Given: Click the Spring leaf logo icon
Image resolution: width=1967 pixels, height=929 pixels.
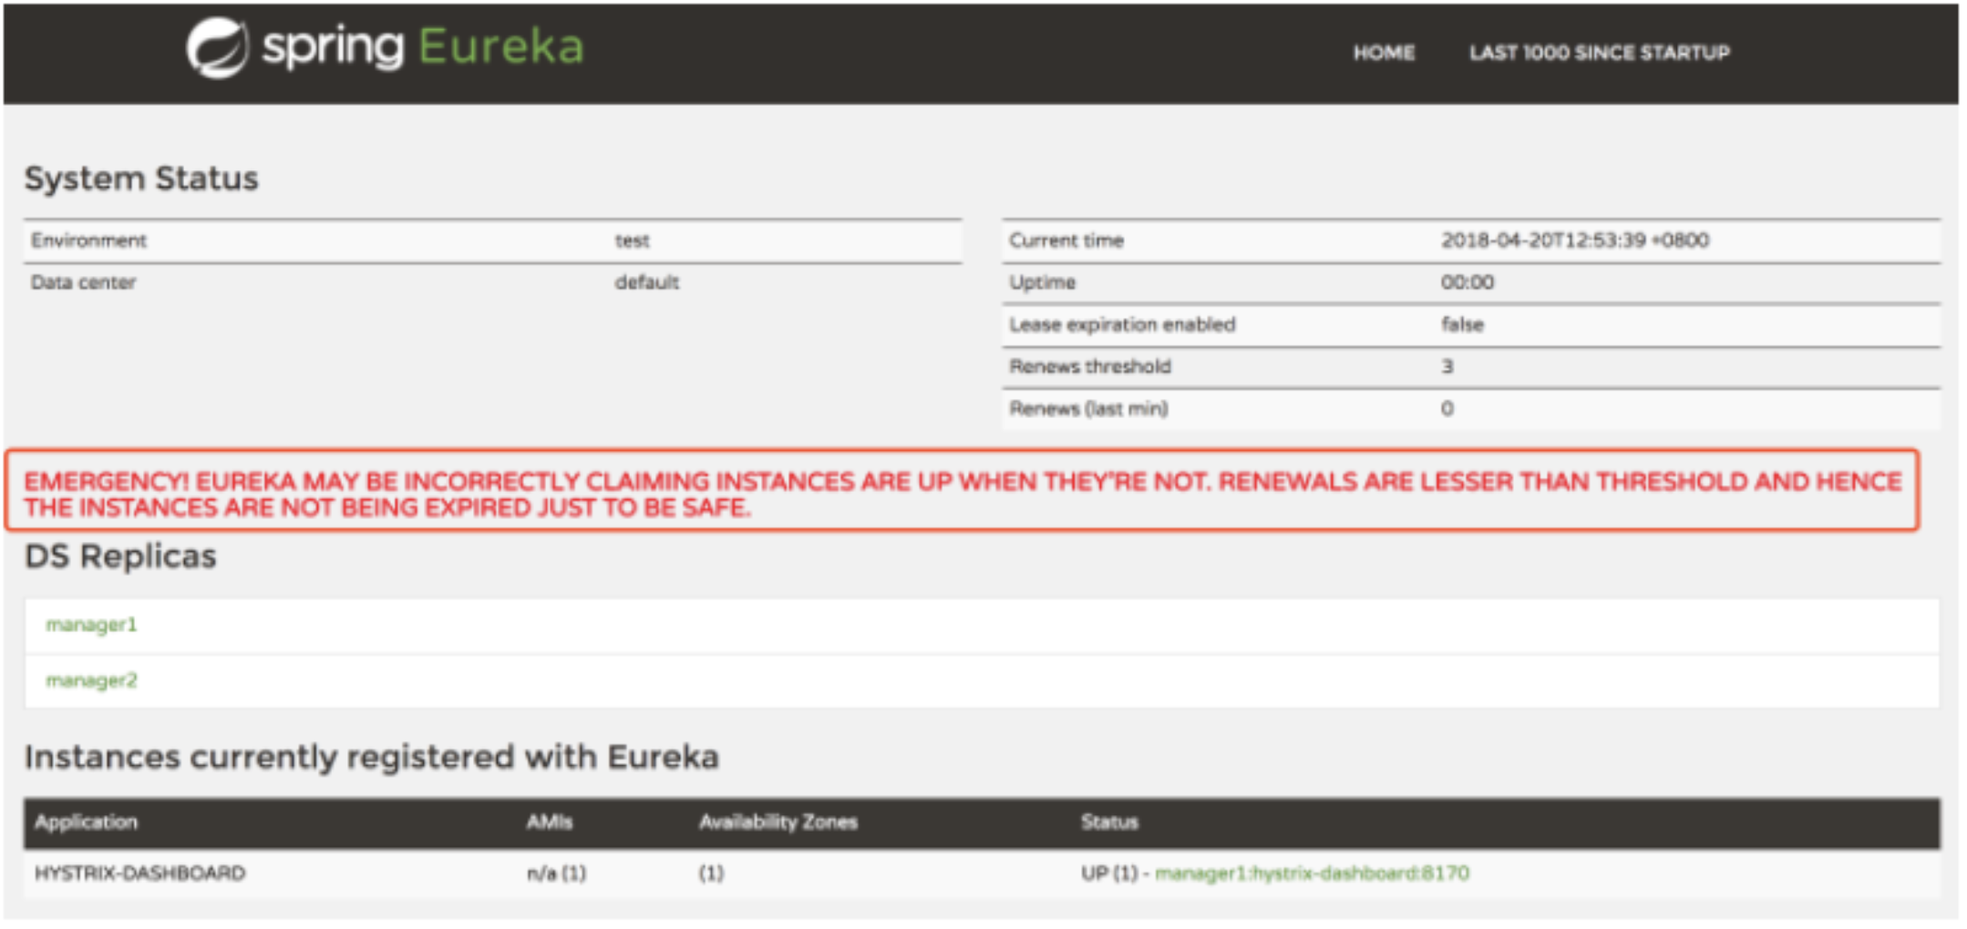Looking at the screenshot, I should 217,47.
